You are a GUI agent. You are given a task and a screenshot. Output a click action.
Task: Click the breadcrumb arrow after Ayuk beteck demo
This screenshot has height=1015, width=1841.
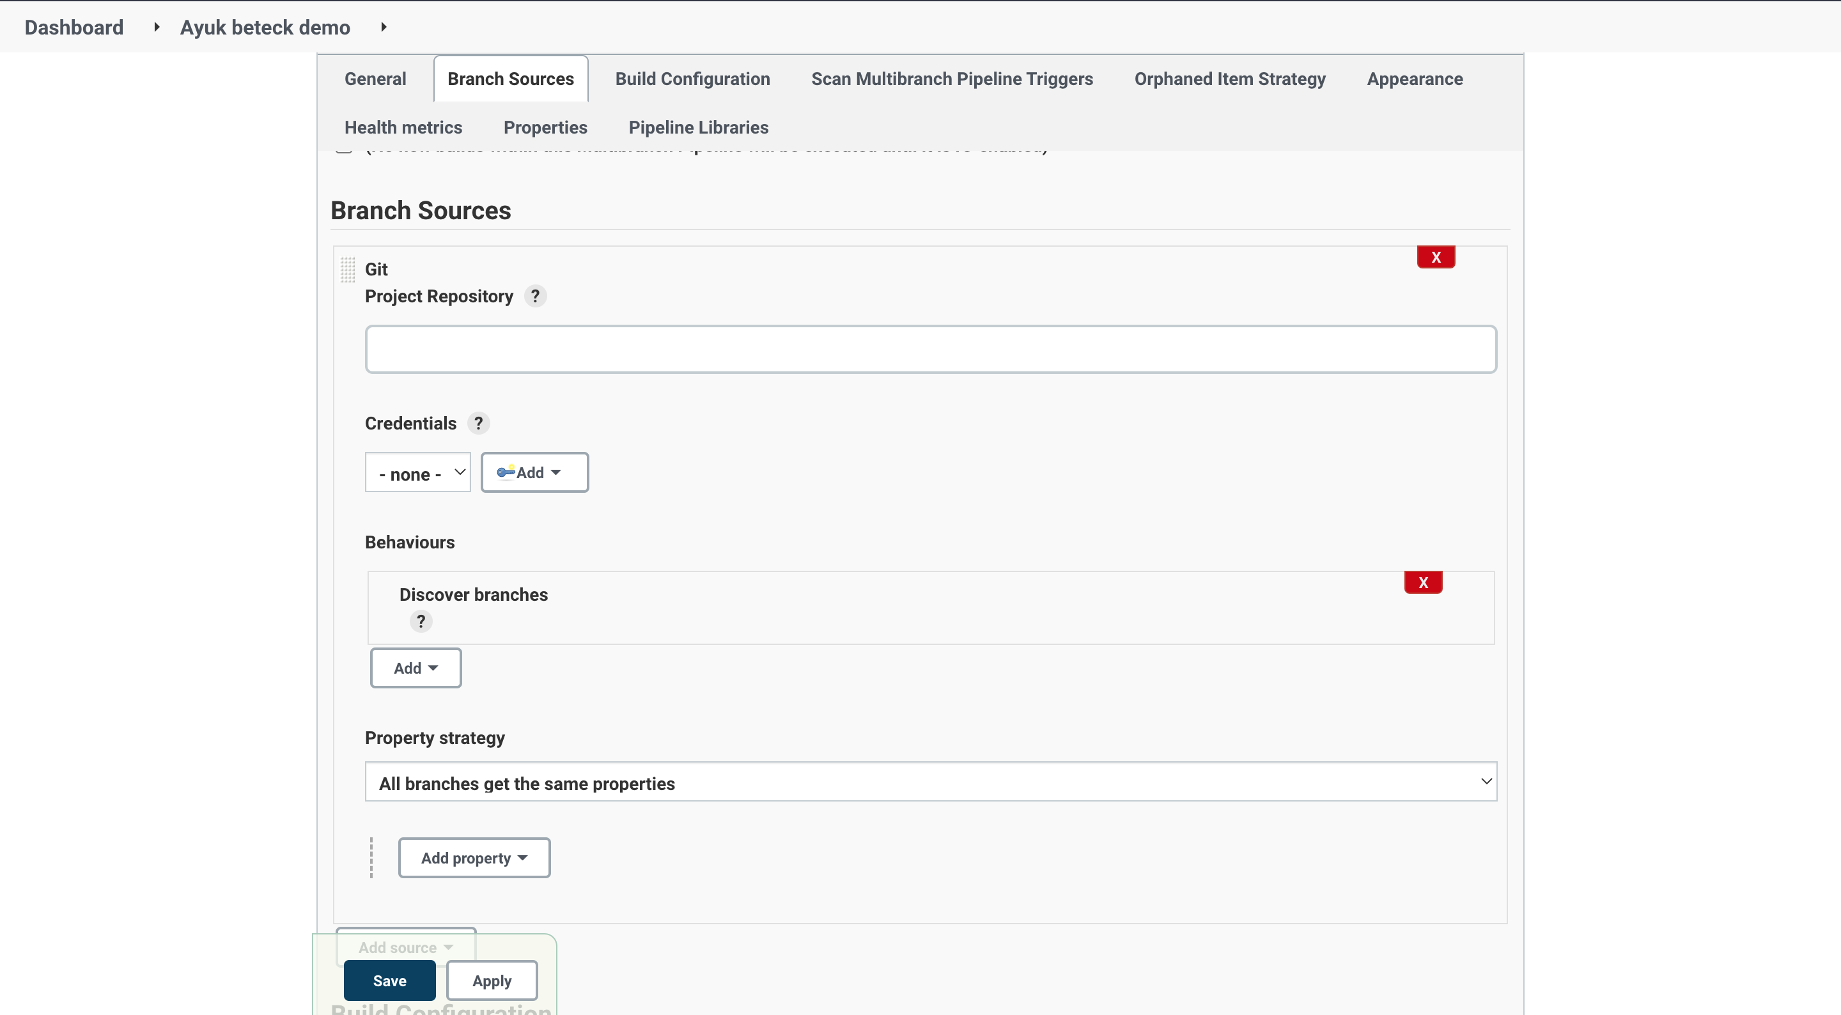(384, 27)
